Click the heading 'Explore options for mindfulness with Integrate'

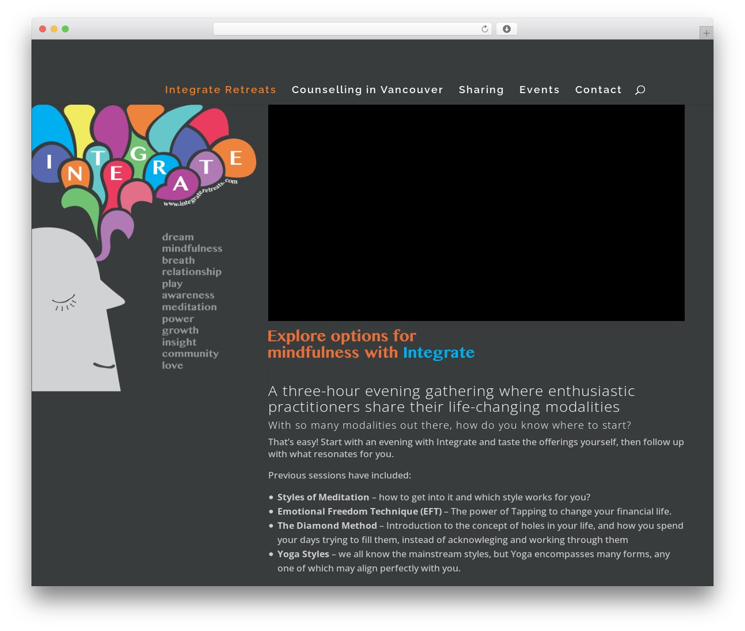pos(371,344)
